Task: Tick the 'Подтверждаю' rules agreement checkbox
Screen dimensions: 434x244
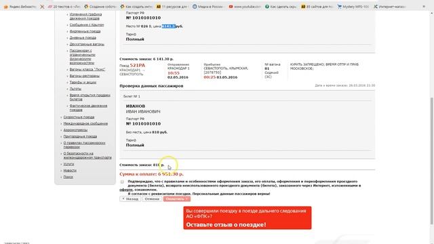Action: (122, 182)
